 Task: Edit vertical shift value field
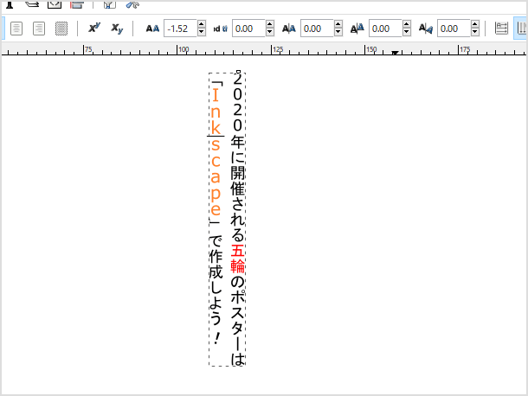(385, 29)
